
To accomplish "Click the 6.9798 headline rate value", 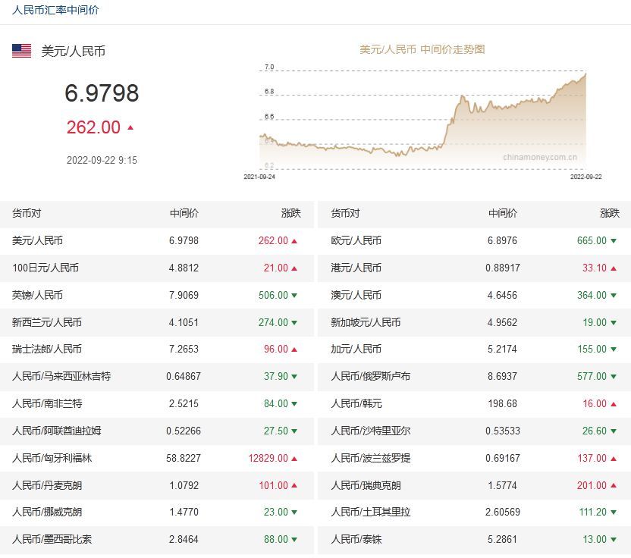I will pyautogui.click(x=102, y=93).
